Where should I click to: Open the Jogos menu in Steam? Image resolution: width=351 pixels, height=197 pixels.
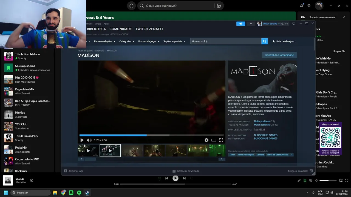point(98,24)
